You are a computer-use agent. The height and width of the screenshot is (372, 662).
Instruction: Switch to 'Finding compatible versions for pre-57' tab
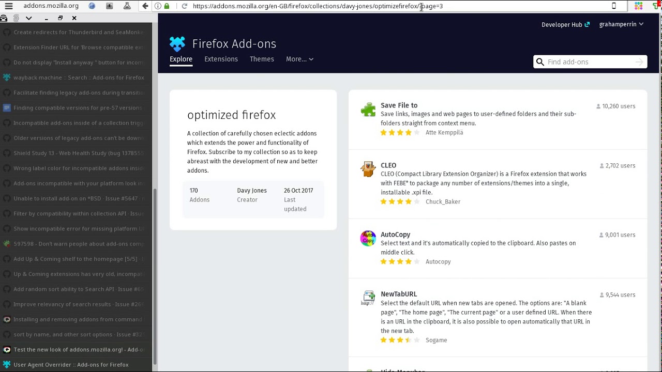[76, 107]
